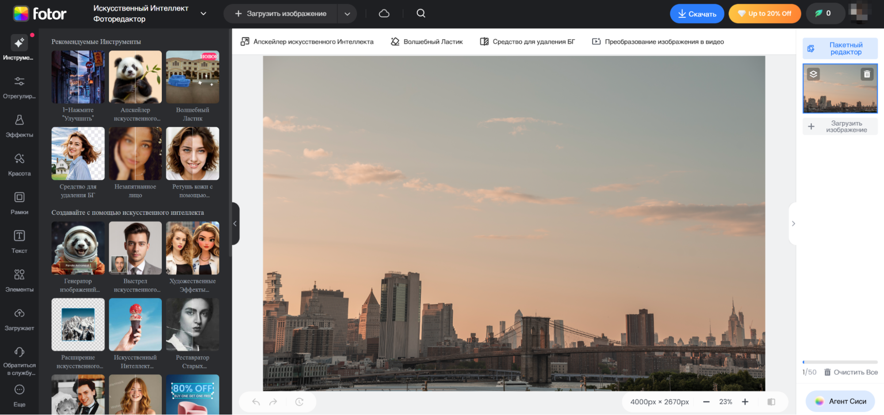884x415 pixels.
Task: Click the zoom in plus button
Action: click(x=745, y=402)
